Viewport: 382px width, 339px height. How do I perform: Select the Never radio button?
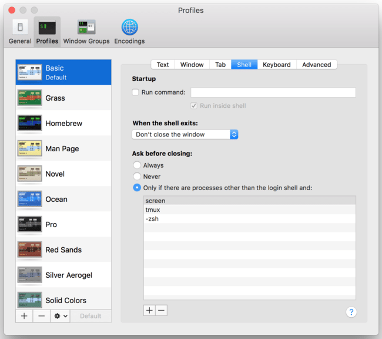tap(137, 177)
